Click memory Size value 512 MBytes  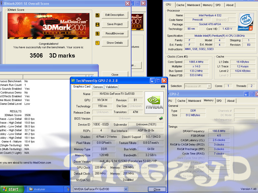coord(193,115)
